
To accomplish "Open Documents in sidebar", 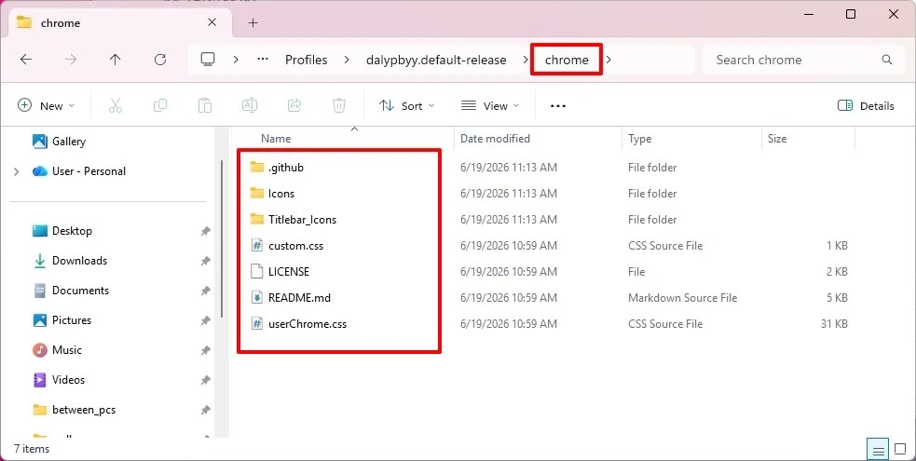I will coord(81,291).
